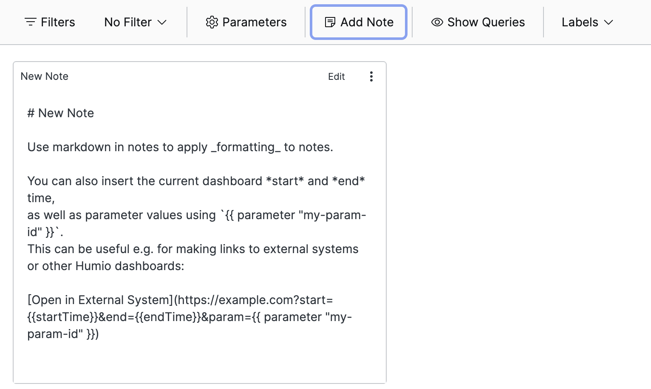Click the '# New Note' heading text
The image size is (651, 389).
[x=61, y=113]
